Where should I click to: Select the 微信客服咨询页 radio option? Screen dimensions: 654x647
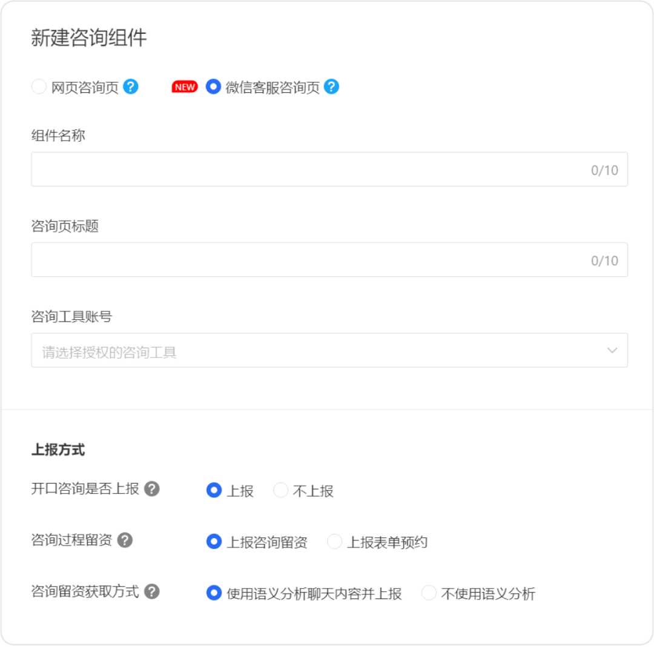point(213,87)
